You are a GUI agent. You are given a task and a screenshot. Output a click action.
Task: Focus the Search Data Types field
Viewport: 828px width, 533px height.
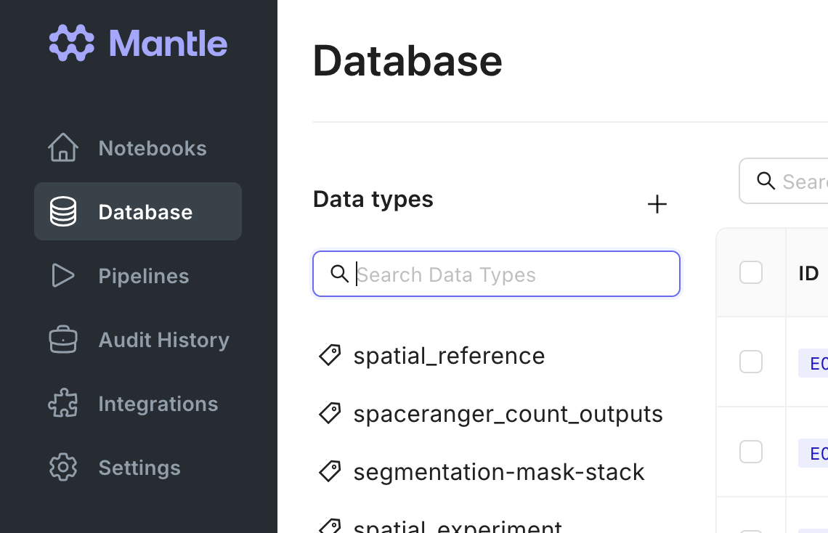(508, 274)
